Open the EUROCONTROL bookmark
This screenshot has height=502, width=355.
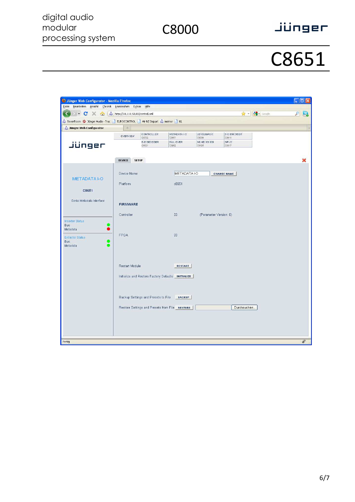click(x=124, y=122)
